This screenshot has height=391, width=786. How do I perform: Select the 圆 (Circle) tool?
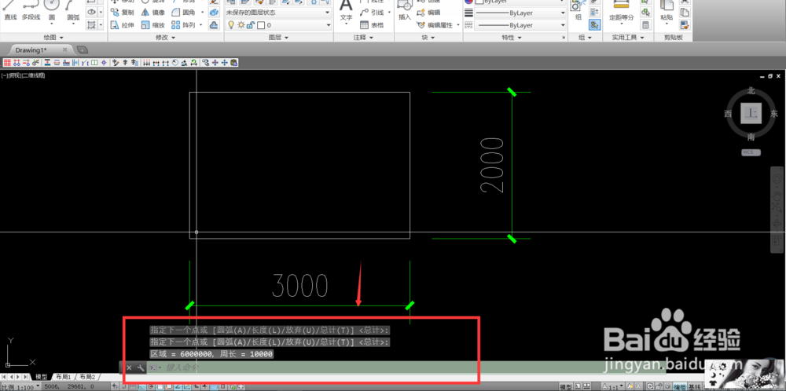(52, 11)
